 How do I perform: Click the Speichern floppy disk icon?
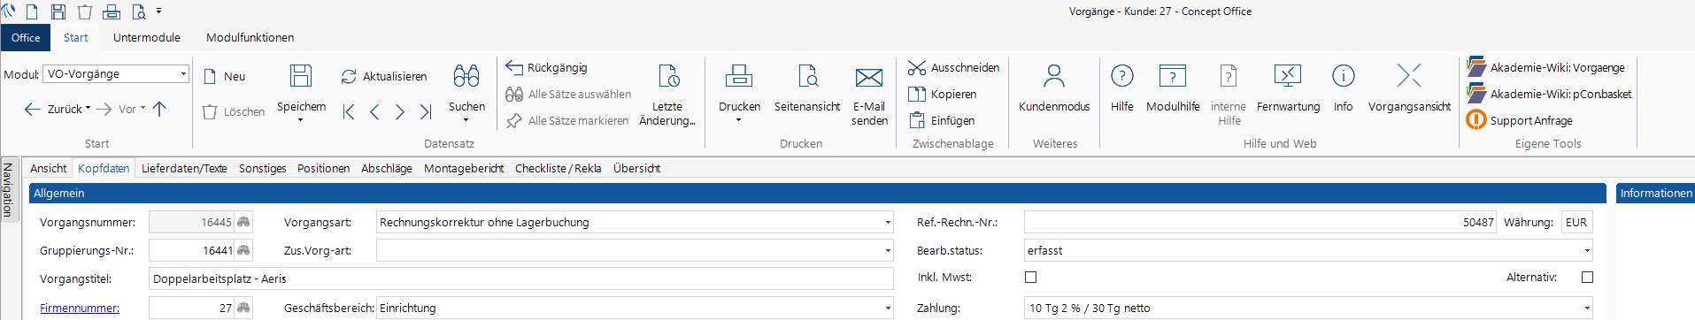point(301,76)
